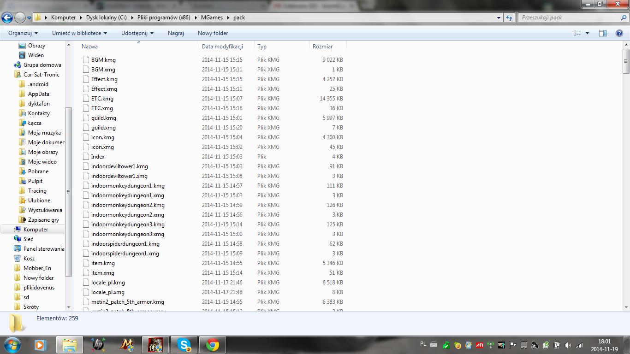Click the network signal bars tray icon
Viewport: 630px width, 354px height.
[x=579, y=345]
